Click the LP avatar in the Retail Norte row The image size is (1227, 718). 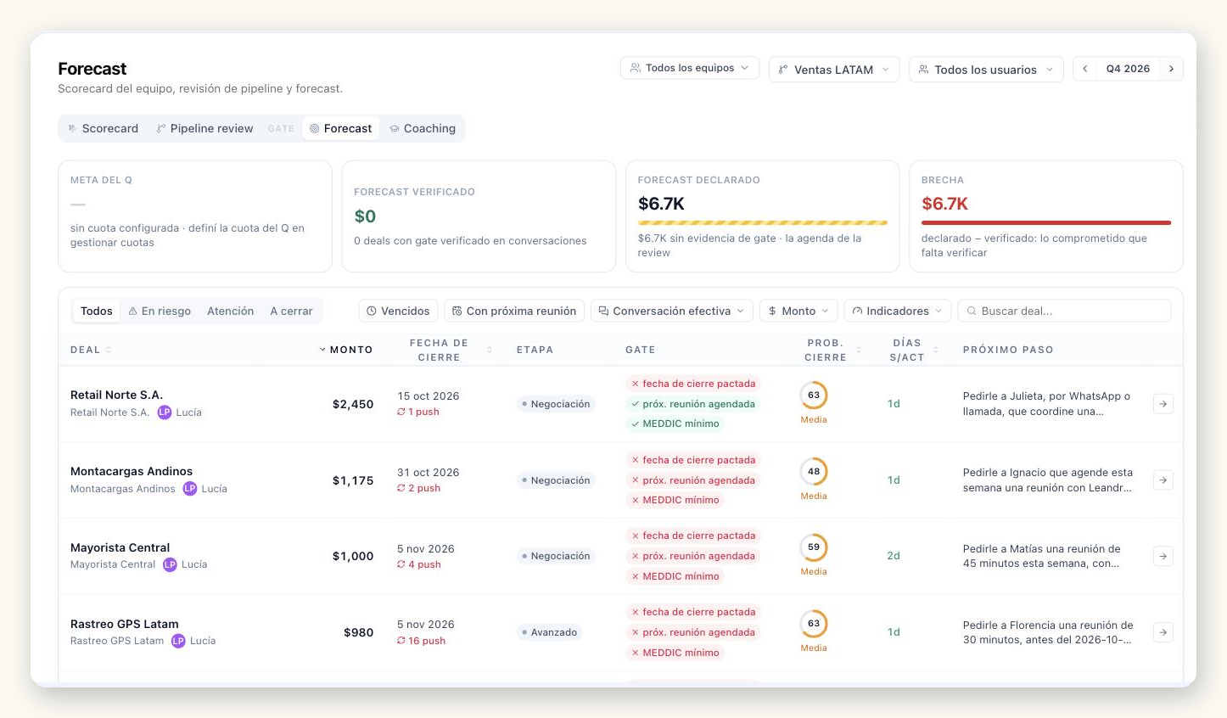click(165, 412)
